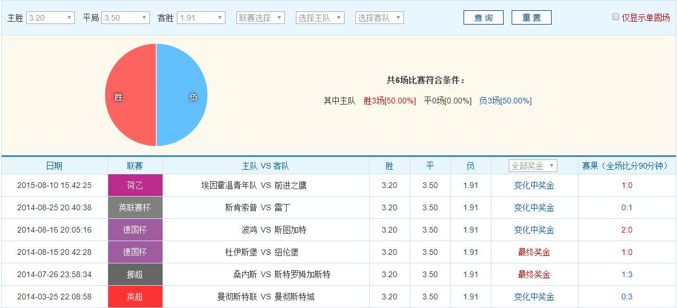This screenshot has height=308, width=677.
Task: Click 1.91 loss odds in 荷乙 row
Action: [x=470, y=186]
